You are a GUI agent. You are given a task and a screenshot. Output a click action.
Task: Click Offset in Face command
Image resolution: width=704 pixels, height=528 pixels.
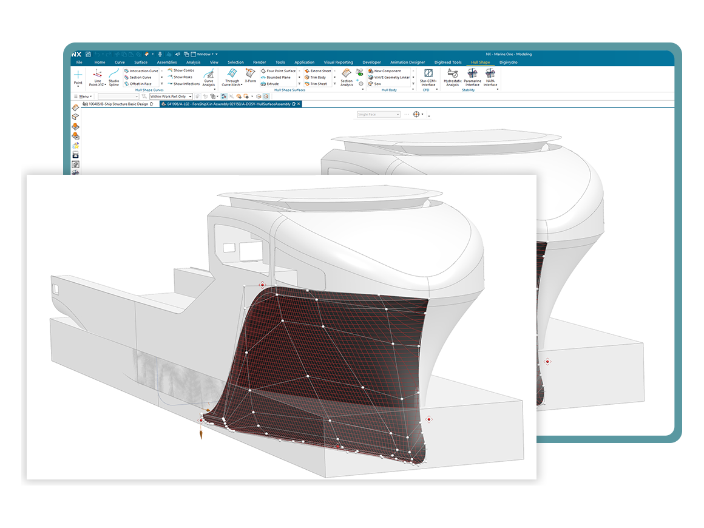coord(138,84)
